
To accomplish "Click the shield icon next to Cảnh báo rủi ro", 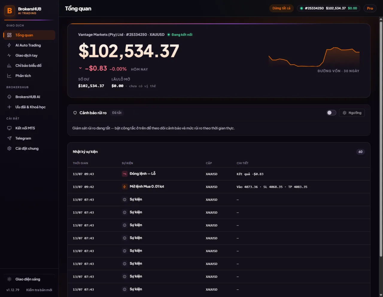I will pyautogui.click(x=75, y=113).
